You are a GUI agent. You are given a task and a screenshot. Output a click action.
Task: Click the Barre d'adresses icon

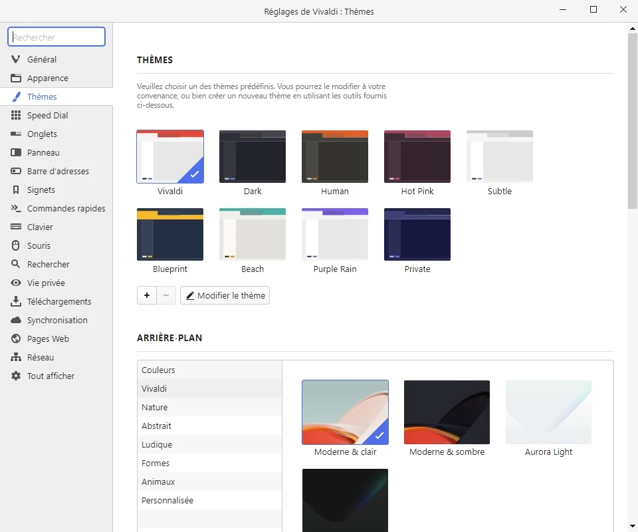coord(16,172)
